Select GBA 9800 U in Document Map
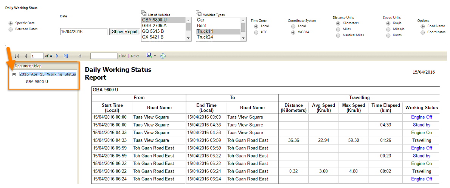This screenshot has width=450, height=188. click(x=37, y=81)
